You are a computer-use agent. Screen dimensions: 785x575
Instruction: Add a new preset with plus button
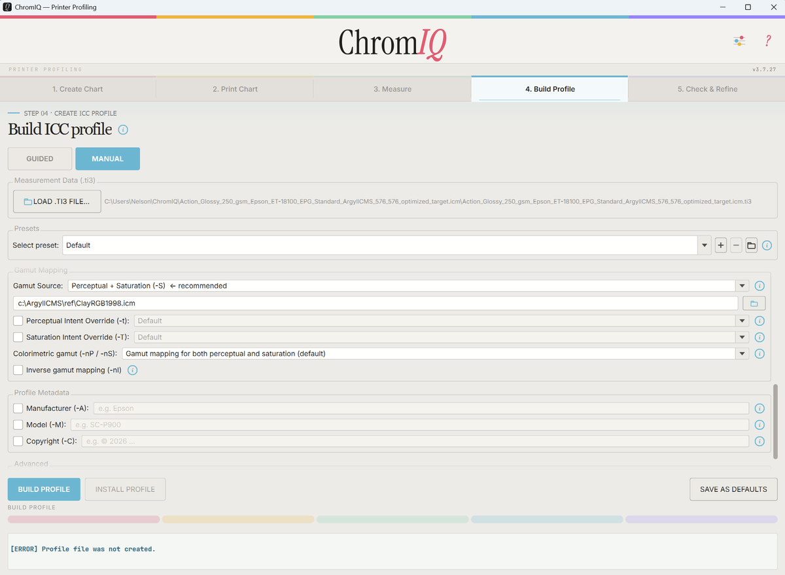tap(721, 245)
